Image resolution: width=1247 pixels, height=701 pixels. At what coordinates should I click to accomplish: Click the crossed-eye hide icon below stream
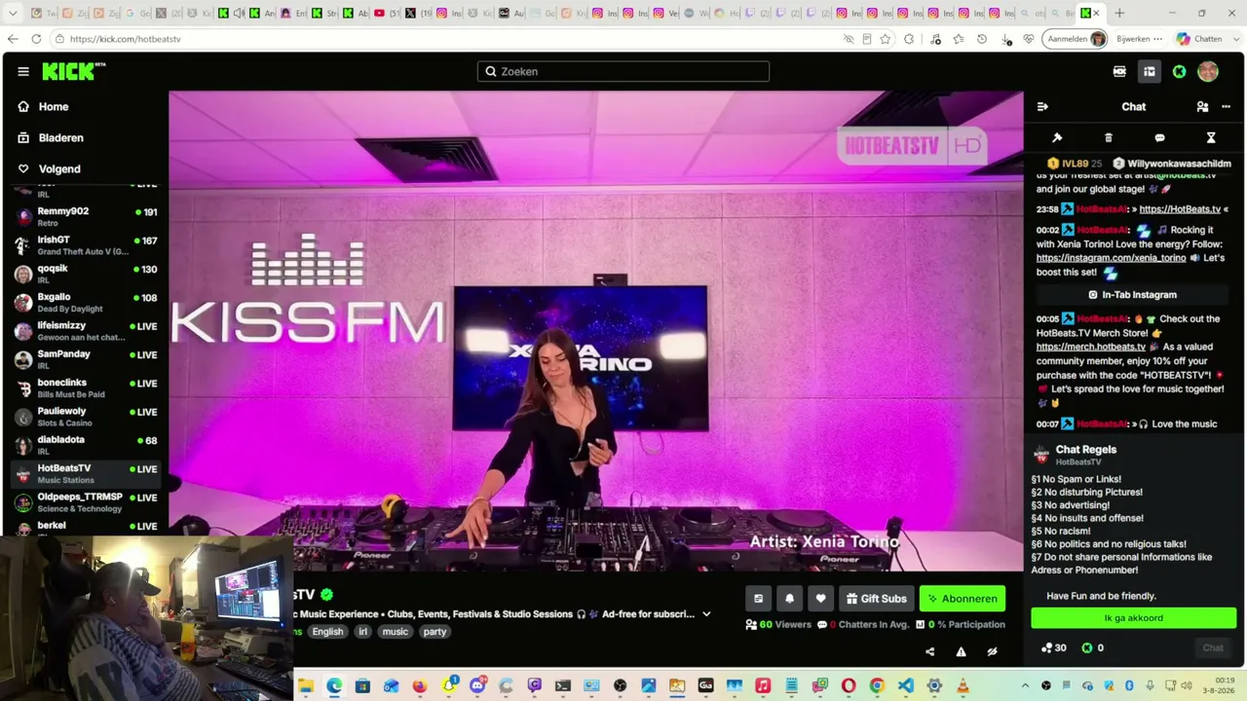992,652
